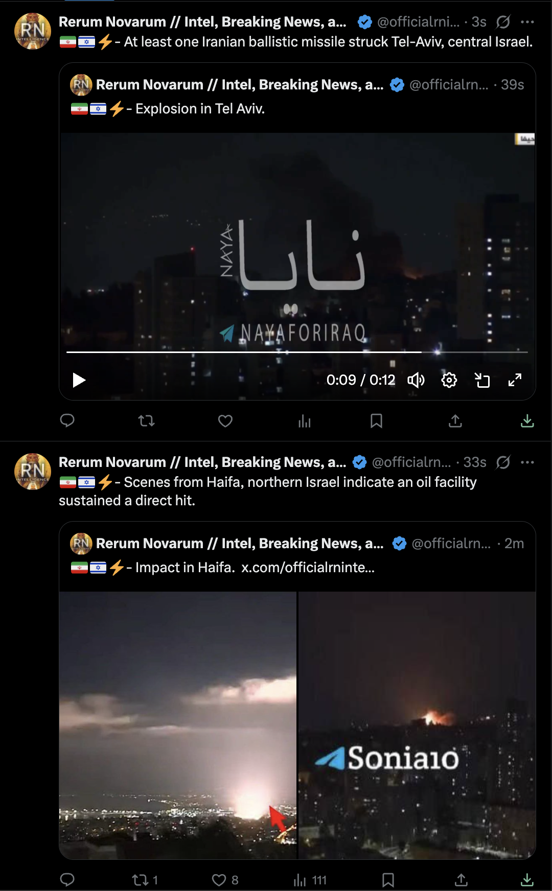This screenshot has width=552, height=891.
Task: Click the Grok icon on first post
Action: (x=503, y=22)
